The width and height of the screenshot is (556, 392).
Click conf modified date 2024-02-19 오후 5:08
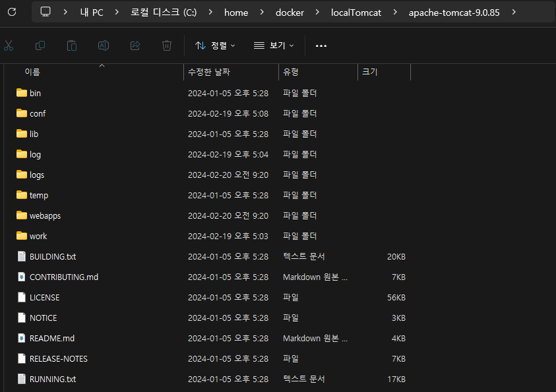228,114
